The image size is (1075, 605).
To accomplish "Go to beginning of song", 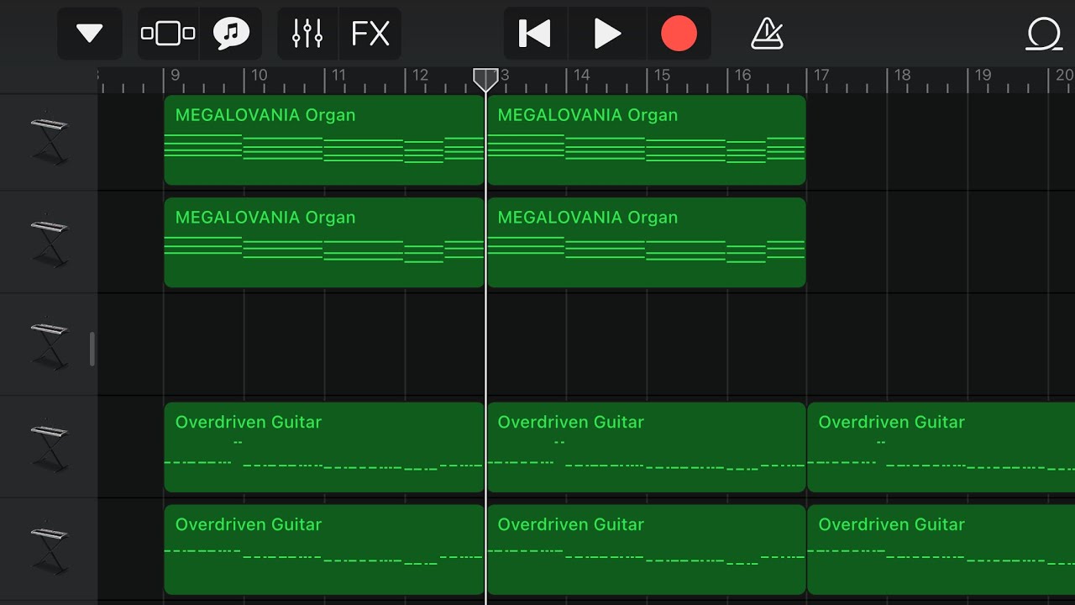I will pyautogui.click(x=535, y=34).
